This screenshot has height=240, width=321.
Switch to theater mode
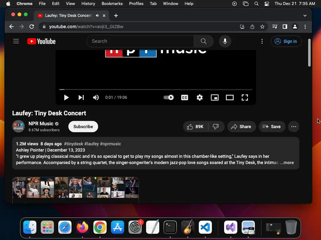coord(230,97)
